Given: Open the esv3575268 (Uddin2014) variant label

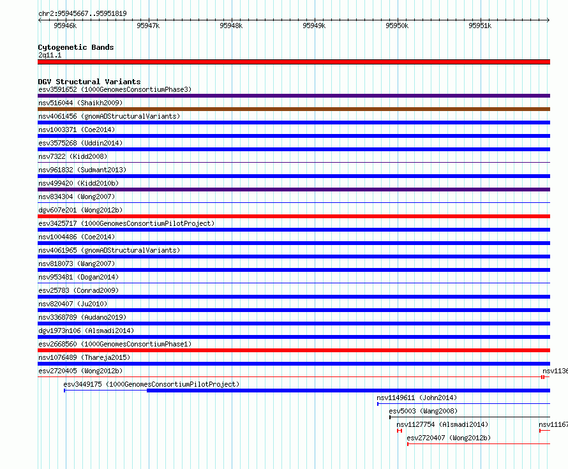Looking at the screenshot, I should [x=80, y=143].
